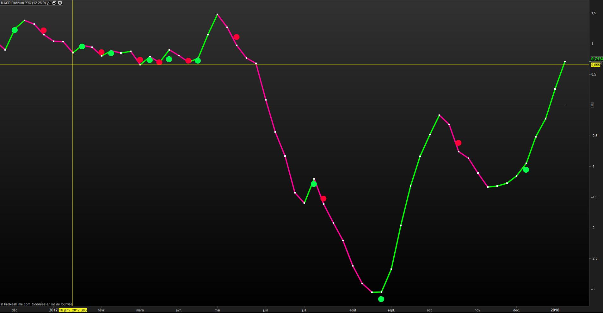Select the data point at the May peak
603x313 pixels.
coord(217,15)
